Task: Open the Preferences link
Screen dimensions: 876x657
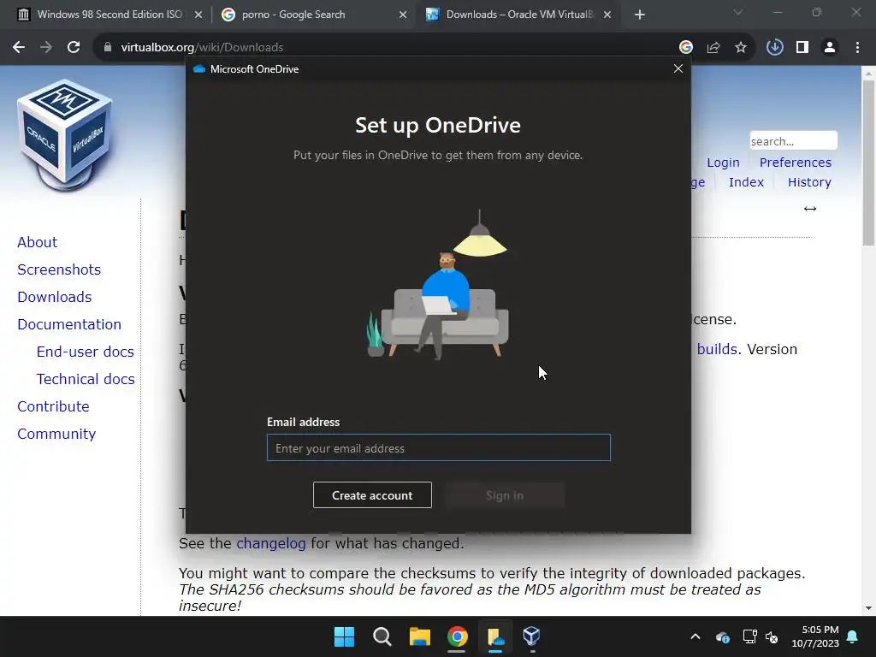Action: [795, 163]
